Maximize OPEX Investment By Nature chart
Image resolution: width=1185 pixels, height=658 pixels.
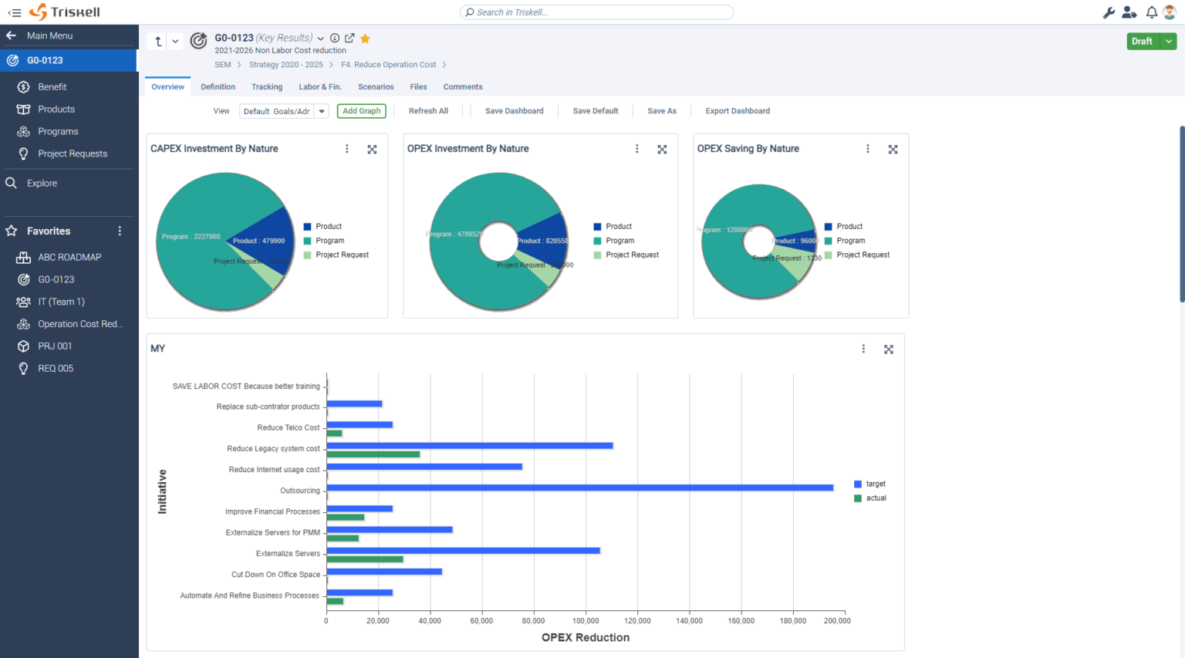coord(662,150)
